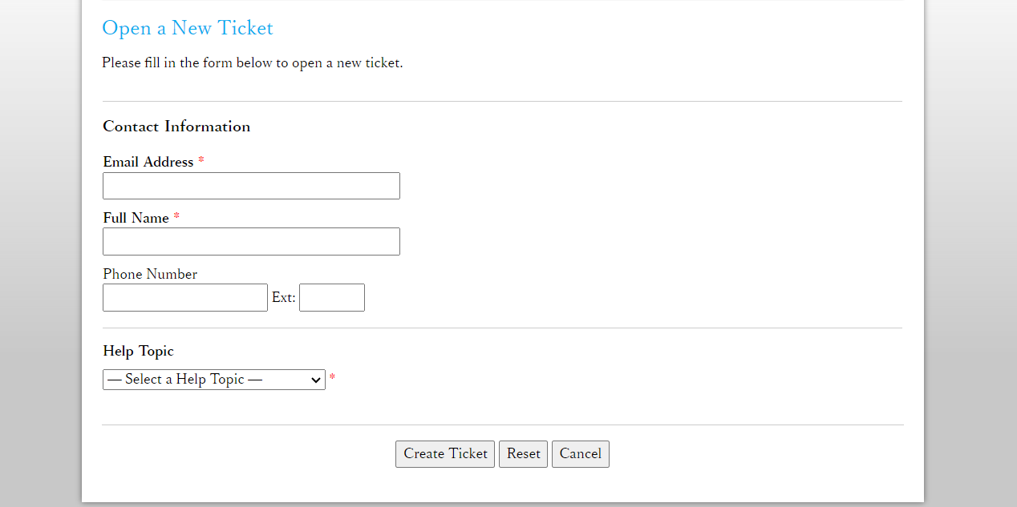Click the Contact Information section heading
Screen dimensions: 1017x507
coord(176,127)
